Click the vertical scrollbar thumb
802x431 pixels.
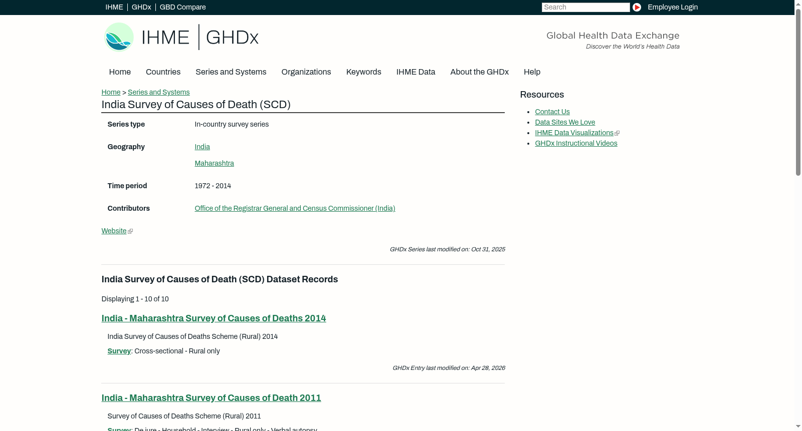798,92
